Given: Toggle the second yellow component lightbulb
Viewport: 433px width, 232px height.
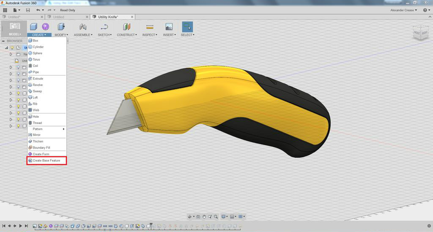Looking at the screenshot, I should coord(18,100).
